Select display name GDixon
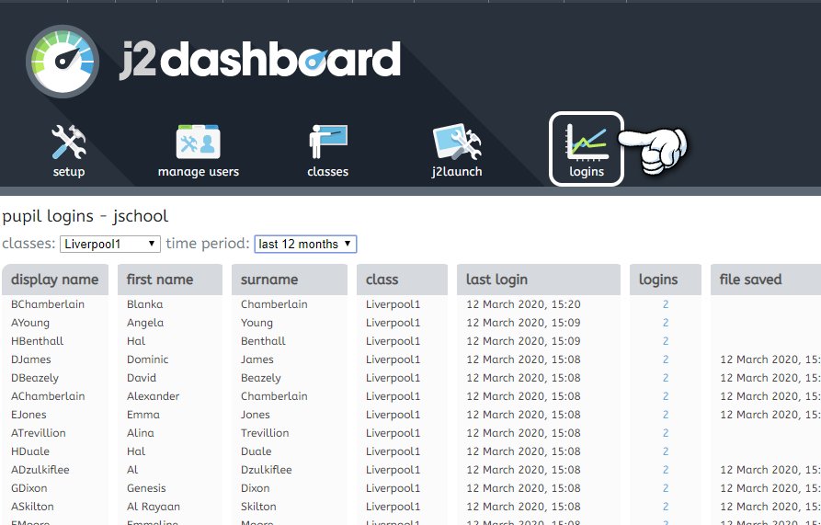The height and width of the screenshot is (525, 821). pos(29,488)
